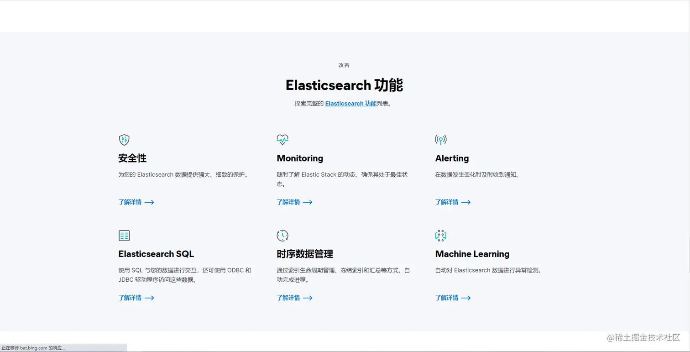
Task: Open 了解详情 under Monitoring
Action: tap(294, 202)
